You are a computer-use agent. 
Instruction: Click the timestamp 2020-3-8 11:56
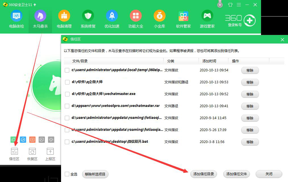[x=212, y=142]
